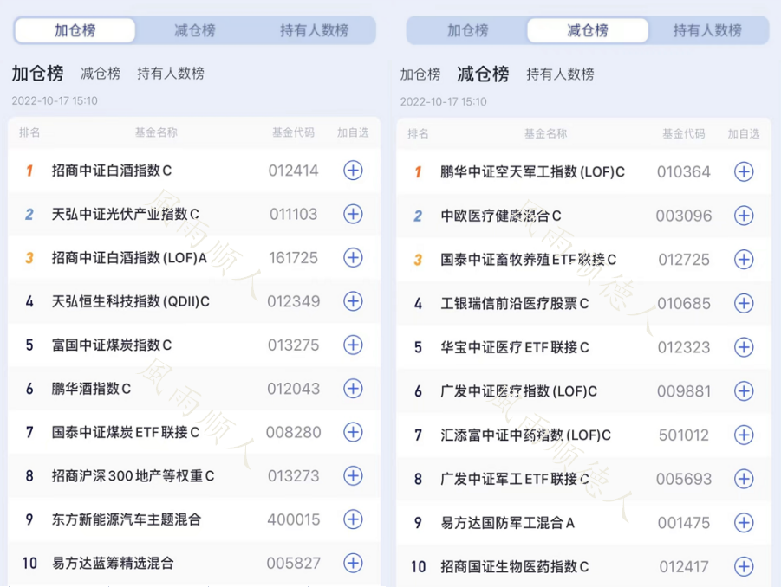Select 加仓榜 pill tab in right panel
Image resolution: width=781 pixels, height=587 pixels.
point(468,30)
